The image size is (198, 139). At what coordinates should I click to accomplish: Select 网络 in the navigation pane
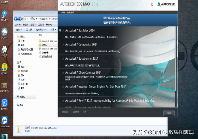coord(20,105)
